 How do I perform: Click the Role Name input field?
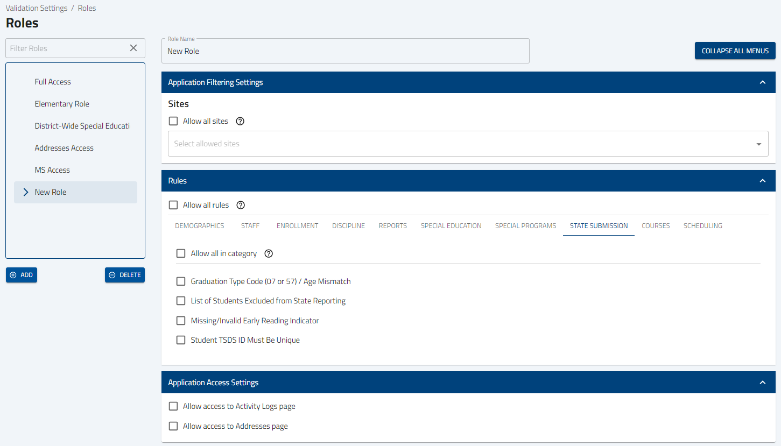[346, 51]
